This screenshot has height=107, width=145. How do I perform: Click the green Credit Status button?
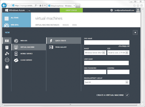[x=71, y=10]
